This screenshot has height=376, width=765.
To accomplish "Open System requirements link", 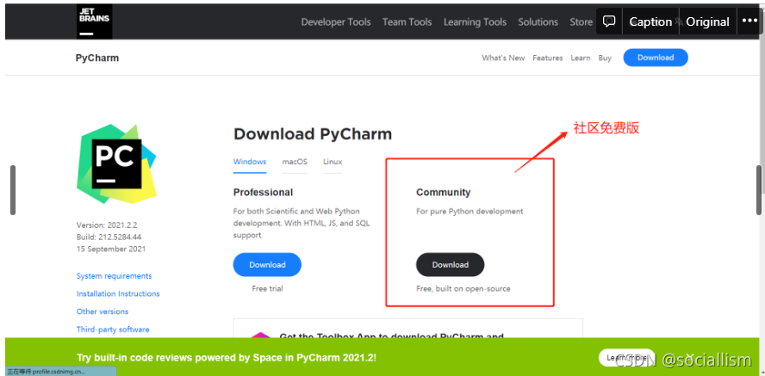I will (115, 275).
